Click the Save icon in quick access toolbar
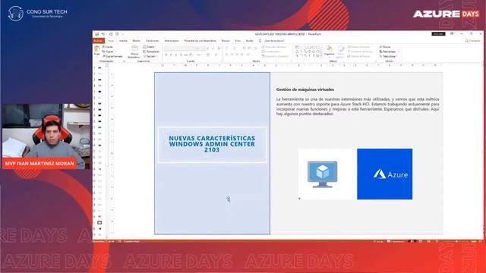 pyautogui.click(x=96, y=34)
